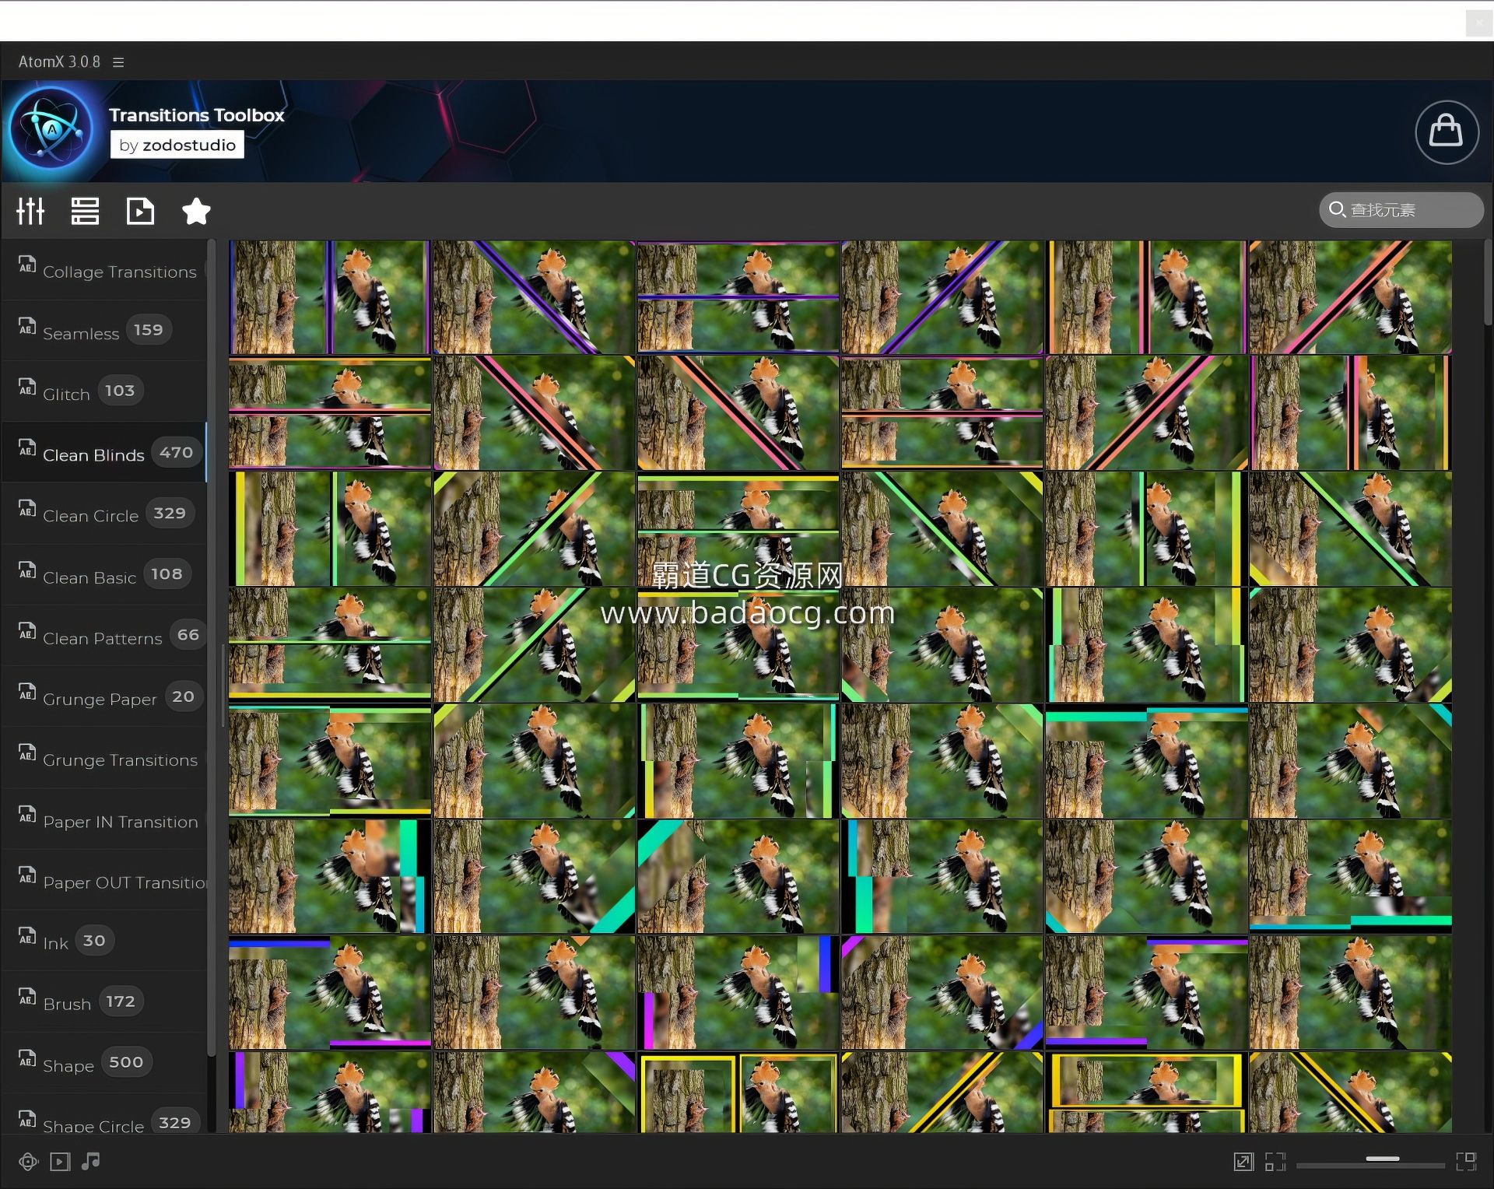Select thumbnail with cyan bar along bottom edge

(1350, 877)
